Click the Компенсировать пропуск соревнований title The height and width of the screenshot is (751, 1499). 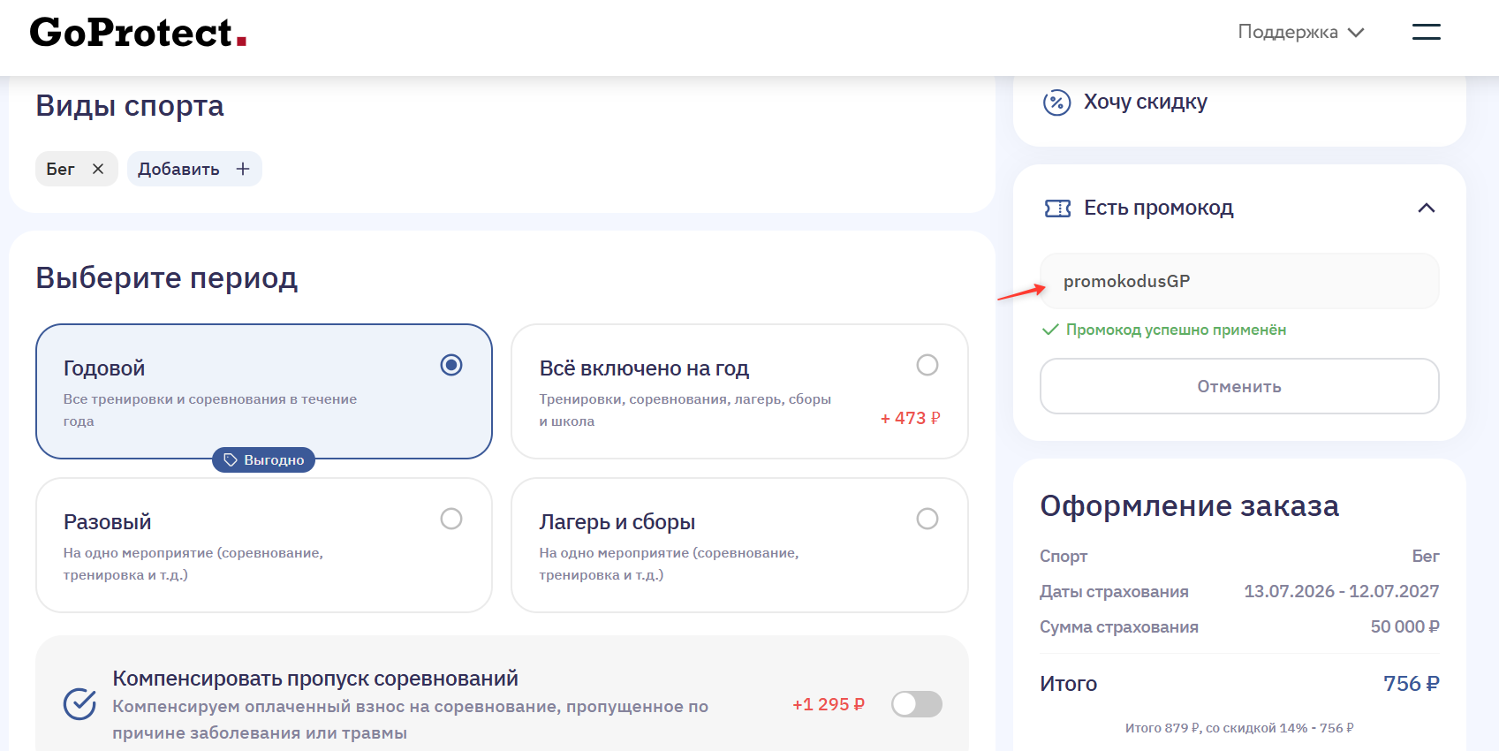click(315, 679)
